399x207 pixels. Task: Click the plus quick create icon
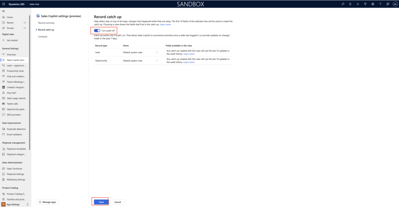[x=358, y=4]
